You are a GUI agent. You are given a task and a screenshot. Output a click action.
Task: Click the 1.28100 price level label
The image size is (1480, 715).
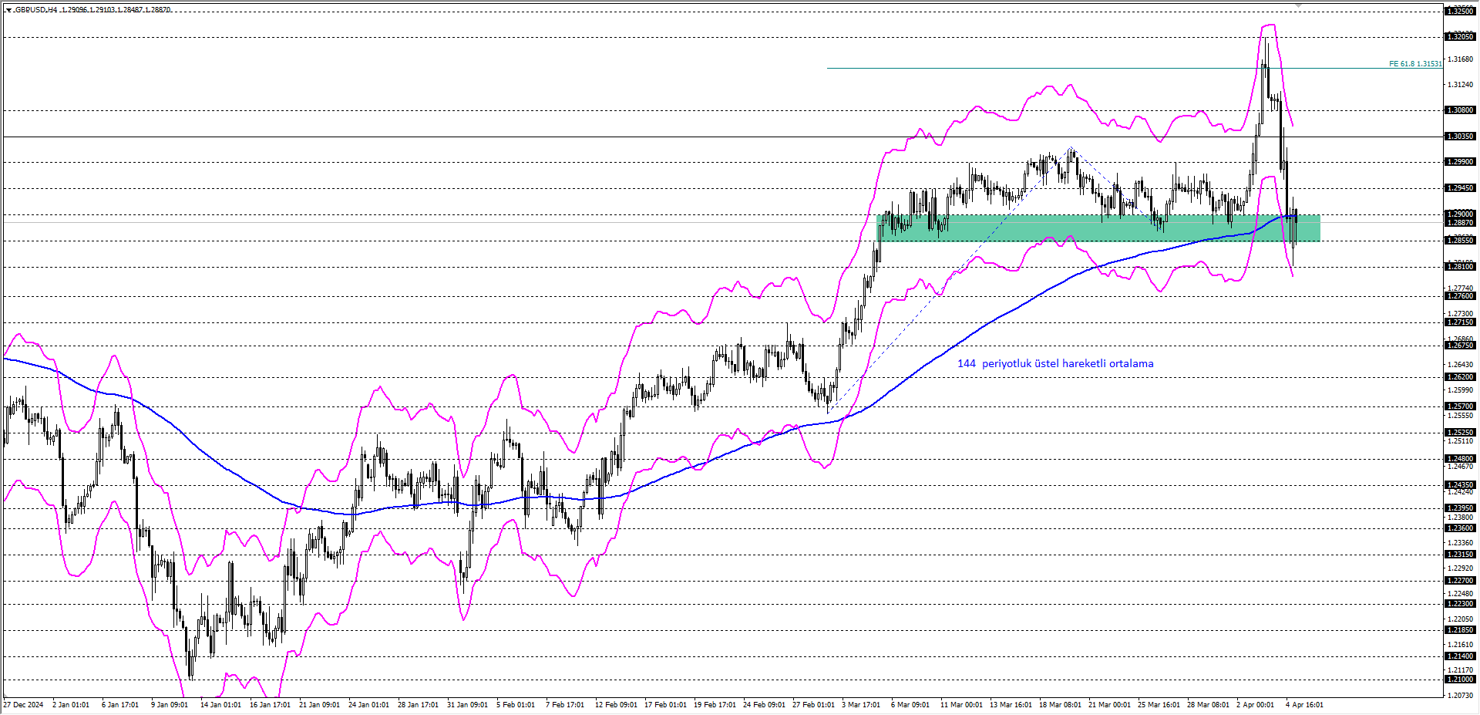[1460, 267]
